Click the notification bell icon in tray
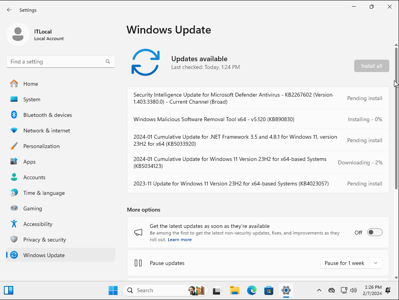 coord(388,290)
